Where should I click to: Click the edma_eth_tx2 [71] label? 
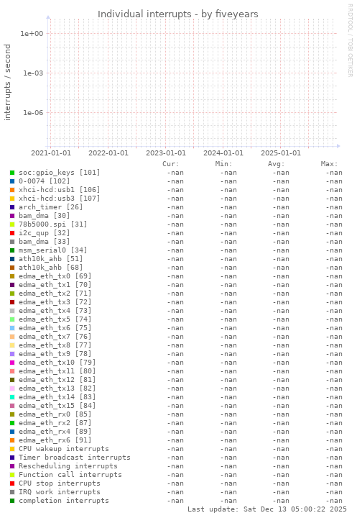point(55,294)
